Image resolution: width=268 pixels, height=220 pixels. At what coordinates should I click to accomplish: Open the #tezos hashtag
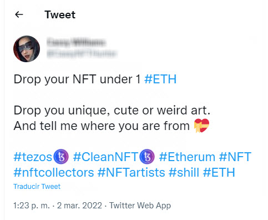click(33, 157)
